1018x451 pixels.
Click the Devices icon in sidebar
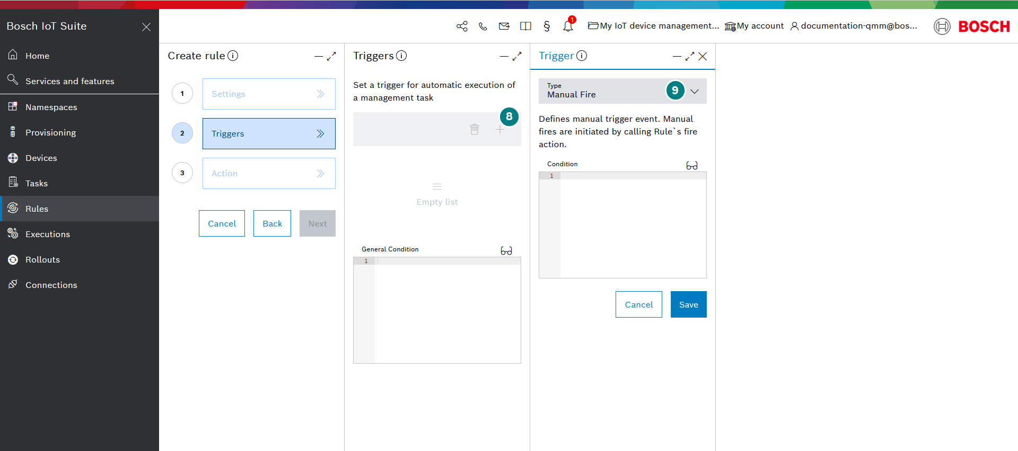(x=13, y=158)
